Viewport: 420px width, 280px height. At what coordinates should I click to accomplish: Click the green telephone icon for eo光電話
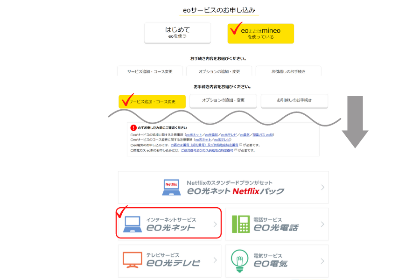[241, 224]
